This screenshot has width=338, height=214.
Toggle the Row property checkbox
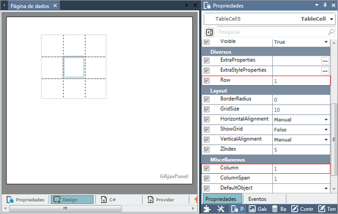pyautogui.click(x=207, y=80)
